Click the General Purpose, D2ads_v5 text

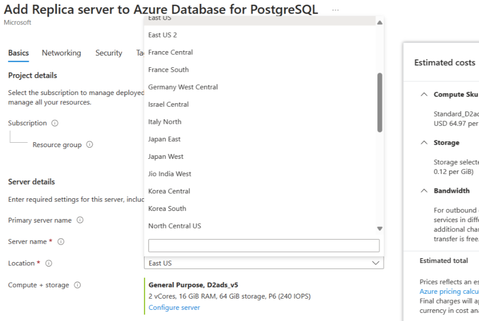(193, 285)
